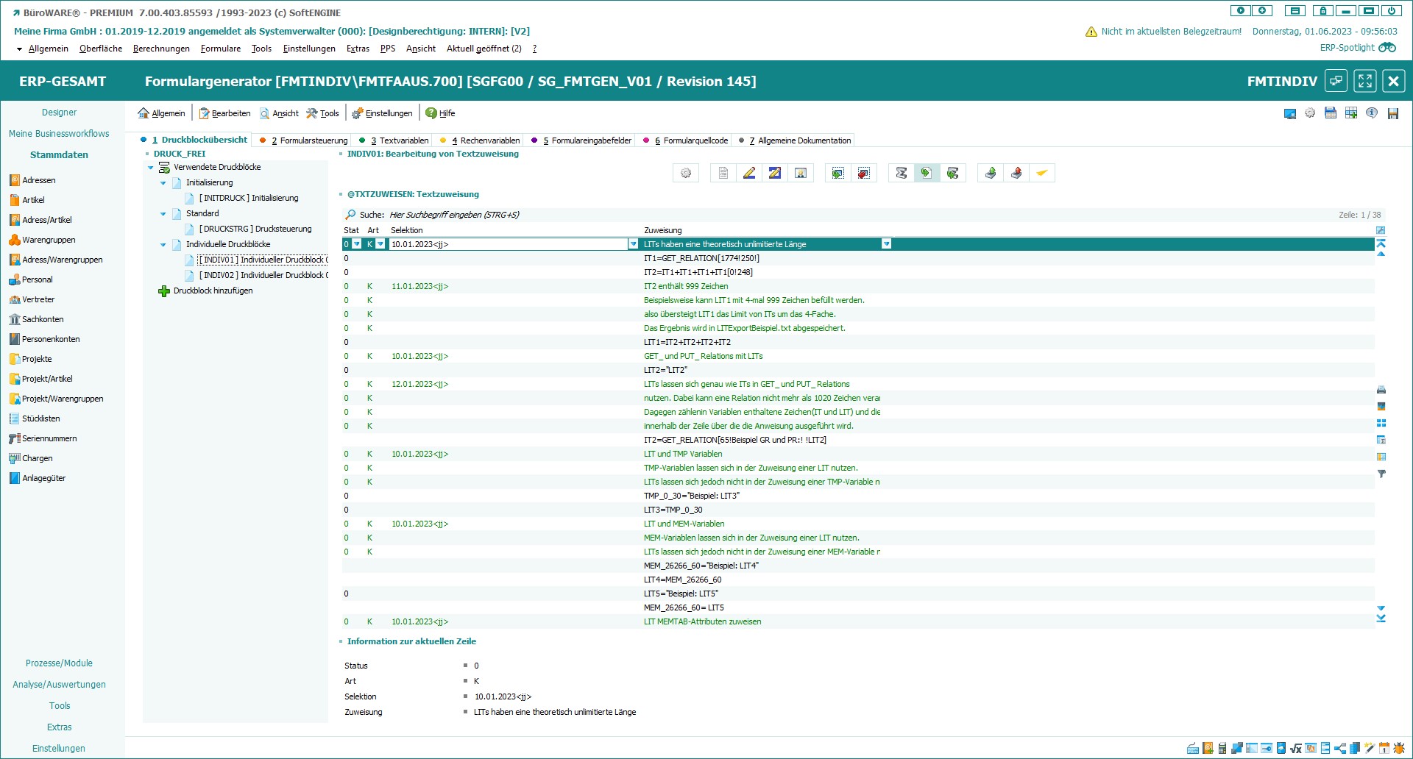This screenshot has height=759, width=1413.
Task: Toggle the fullscreen expand button in header
Action: coord(1364,81)
